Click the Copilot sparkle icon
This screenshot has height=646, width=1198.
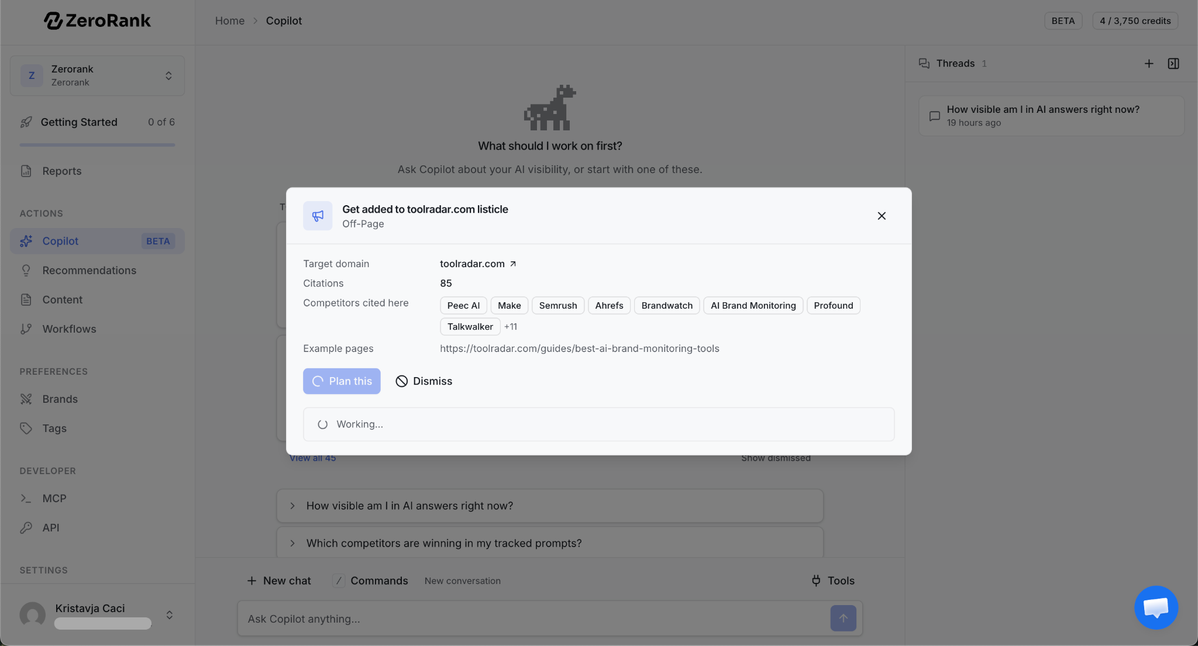(x=26, y=241)
